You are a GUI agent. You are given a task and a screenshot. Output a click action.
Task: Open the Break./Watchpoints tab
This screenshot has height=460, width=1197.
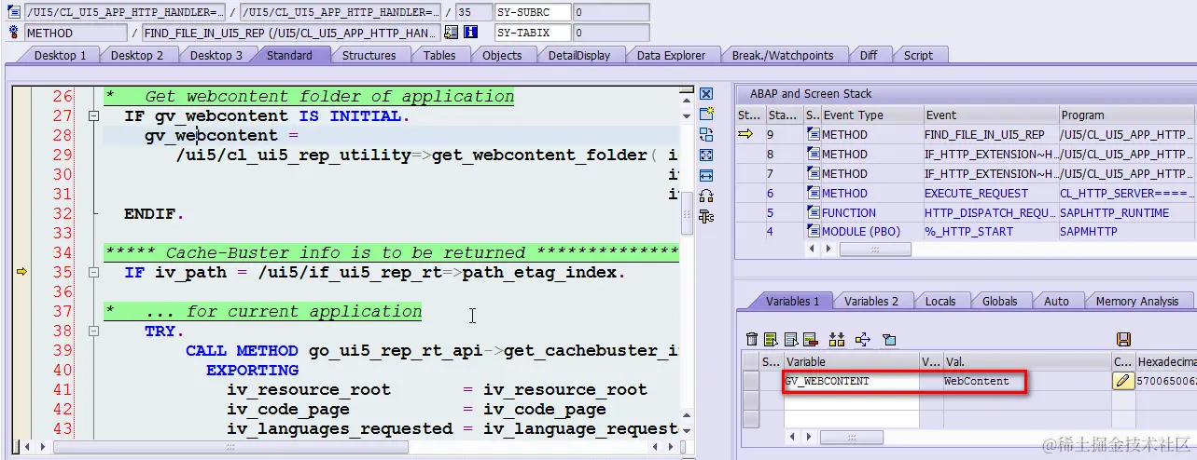[783, 55]
